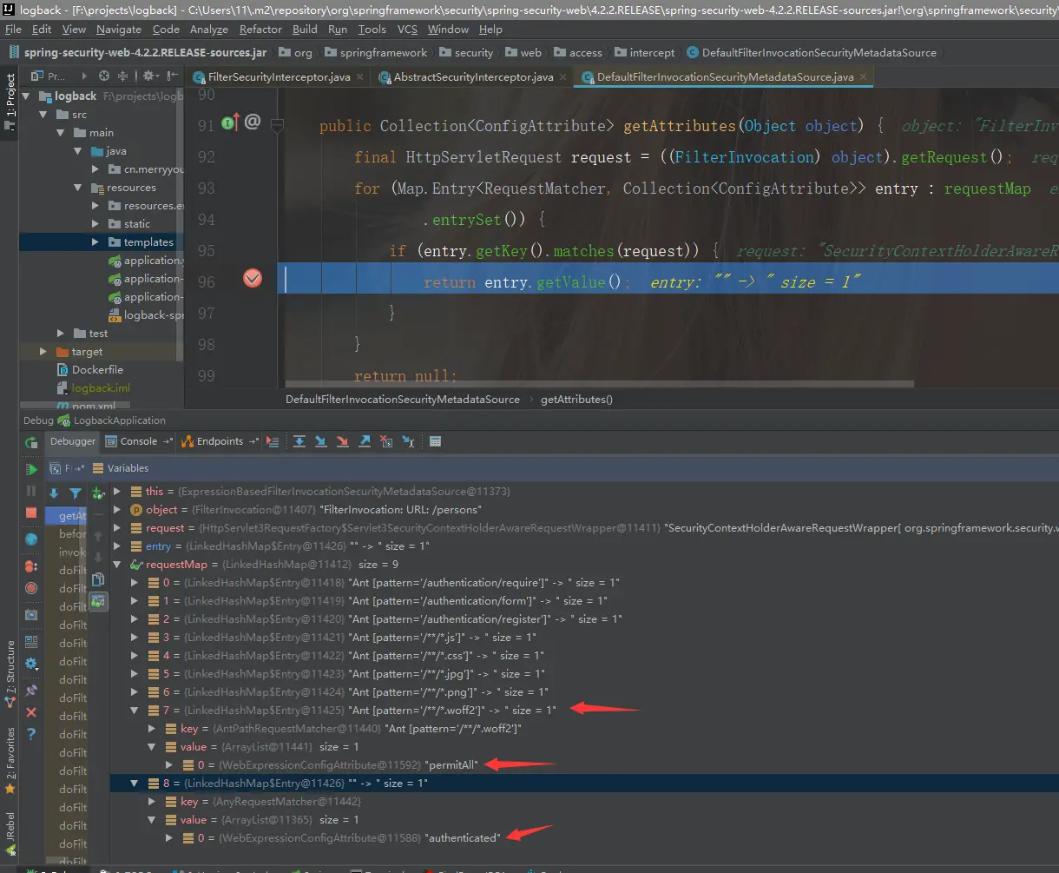This screenshot has width=1059, height=873.
Task: Click View Breakpoints double red circle icon
Action: (x=31, y=565)
